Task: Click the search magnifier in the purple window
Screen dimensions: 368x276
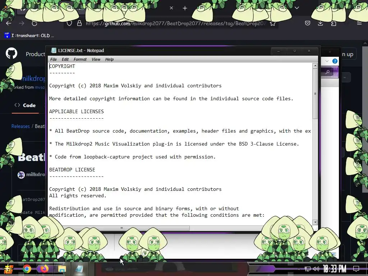Action: [327, 72]
